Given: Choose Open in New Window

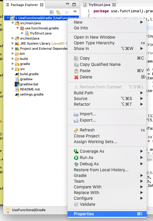Looking at the screenshot, I should tap(107, 37).
